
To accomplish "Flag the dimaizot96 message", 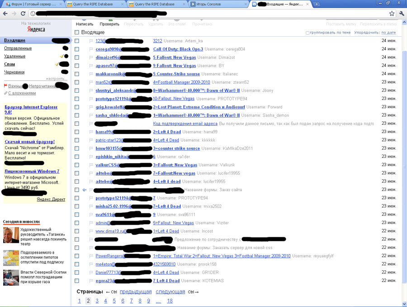I will pyautogui.click(x=91, y=57).
